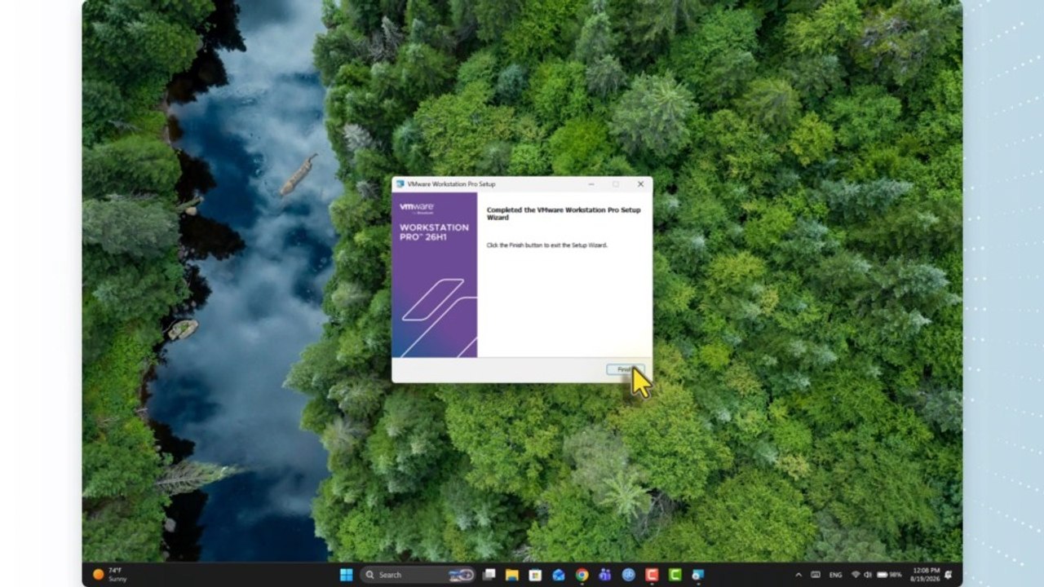Screen dimensions: 1044x587
Task: Open the round blue app beside Teams
Action: [x=628, y=575]
